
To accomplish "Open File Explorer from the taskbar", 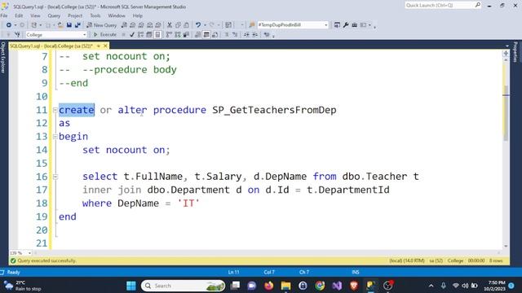I will 285,286.
